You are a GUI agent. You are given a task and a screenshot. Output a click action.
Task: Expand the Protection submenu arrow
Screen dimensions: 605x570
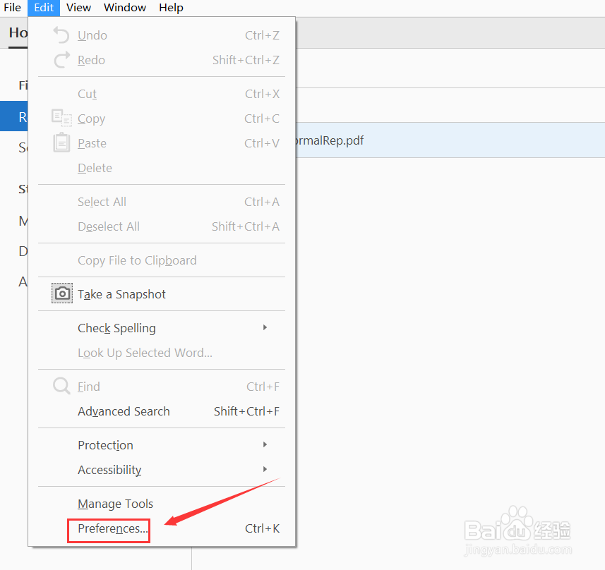(265, 444)
